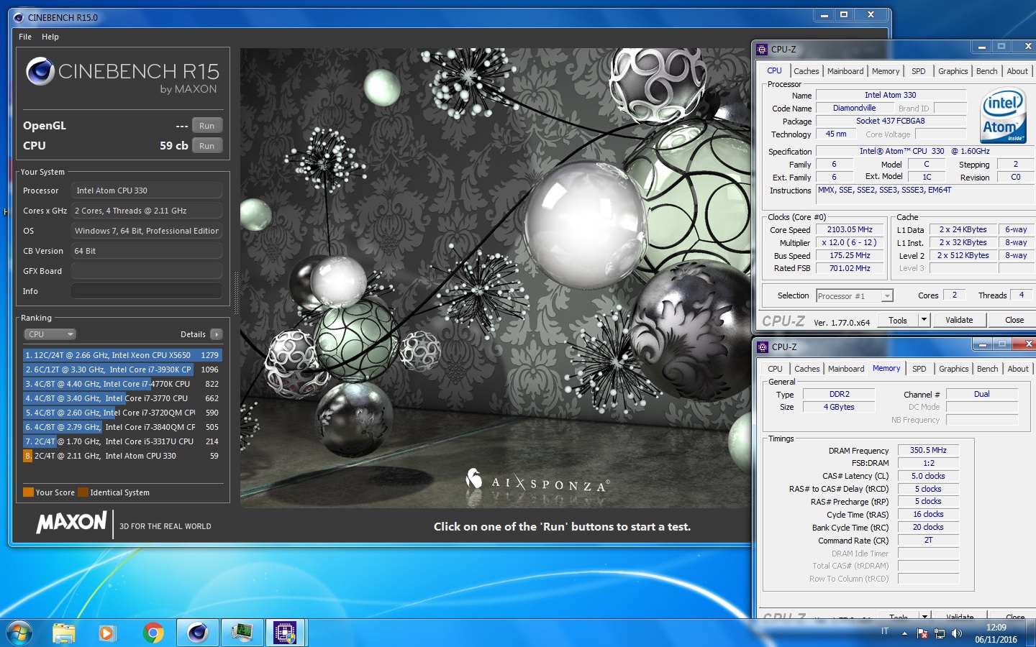
Task: Select the CPU-Z taskbar icon
Action: tap(286, 633)
